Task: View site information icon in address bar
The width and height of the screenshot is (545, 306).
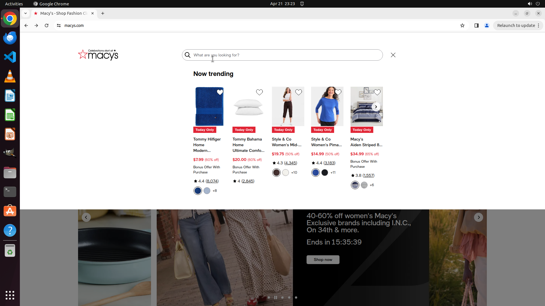Action: pos(59,25)
